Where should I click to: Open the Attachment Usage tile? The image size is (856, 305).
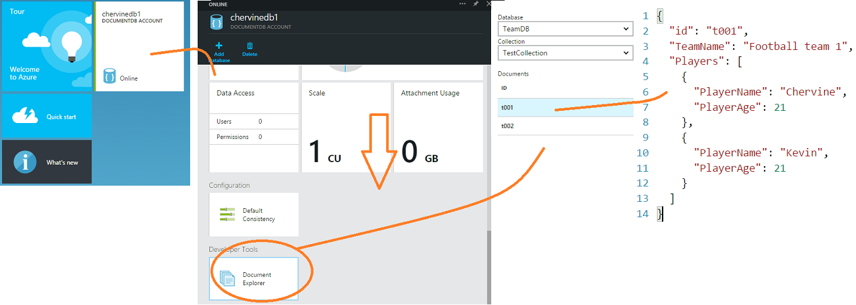(x=438, y=127)
